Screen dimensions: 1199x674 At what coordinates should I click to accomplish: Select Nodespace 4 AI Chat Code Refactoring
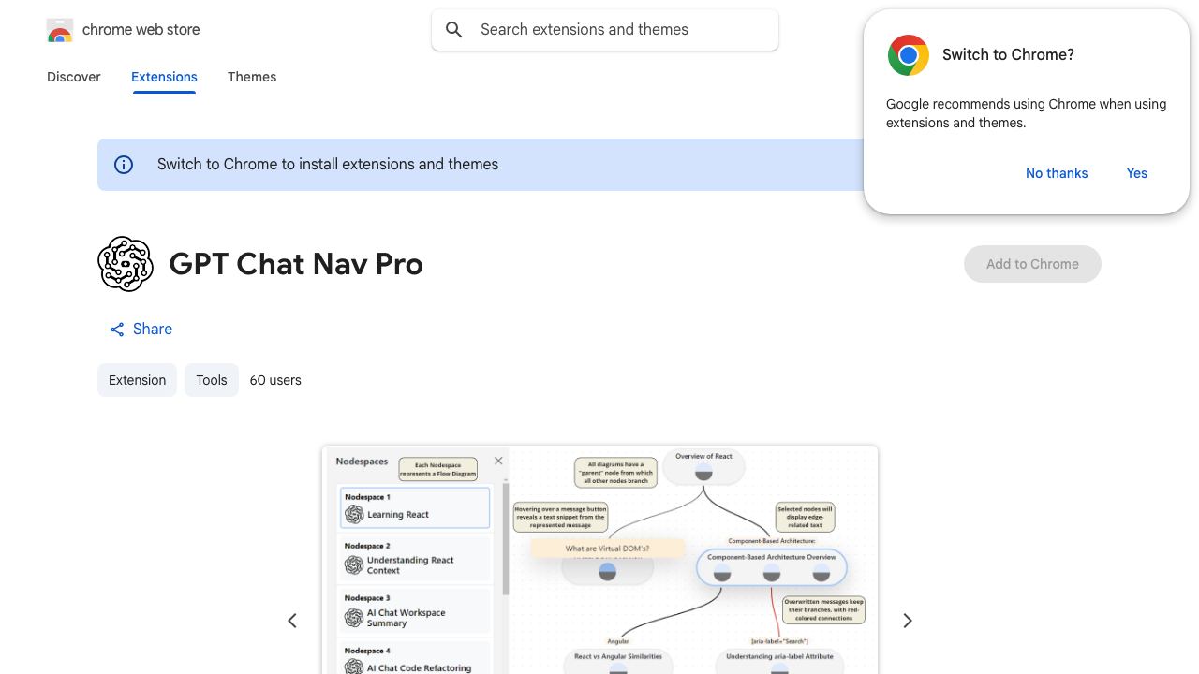pyautogui.click(x=414, y=659)
